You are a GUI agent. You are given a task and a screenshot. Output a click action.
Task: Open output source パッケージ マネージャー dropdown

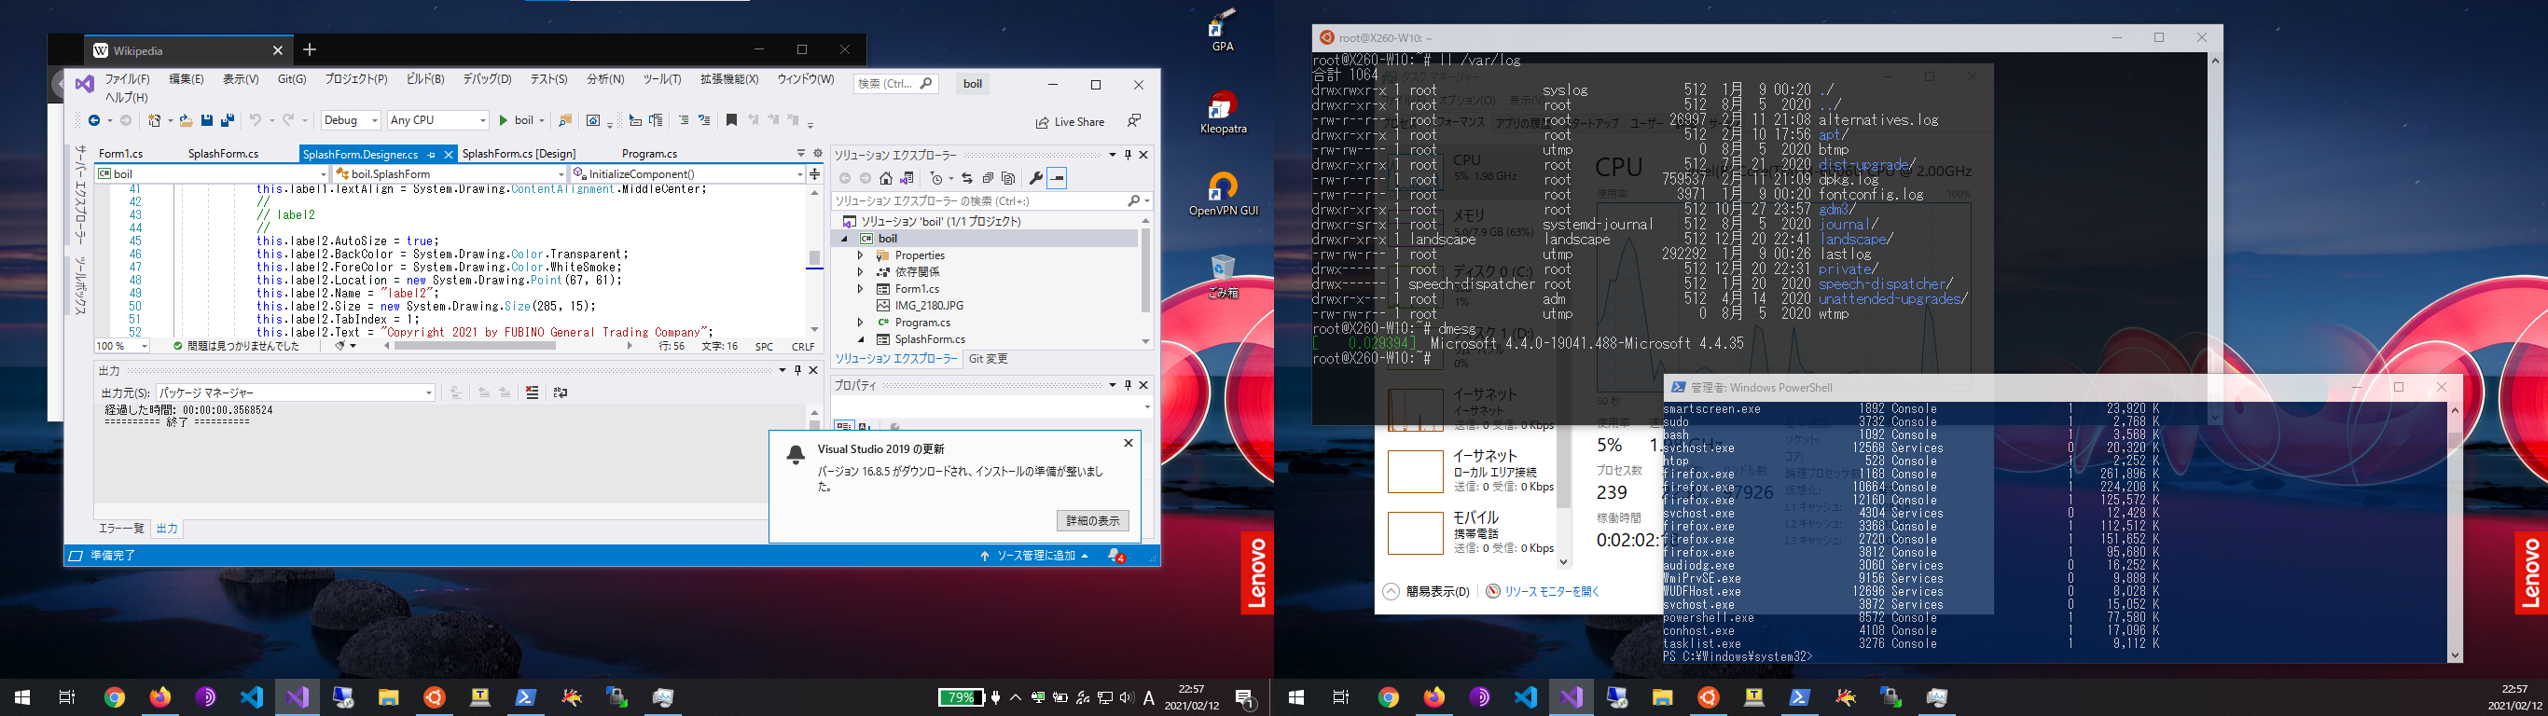(295, 392)
